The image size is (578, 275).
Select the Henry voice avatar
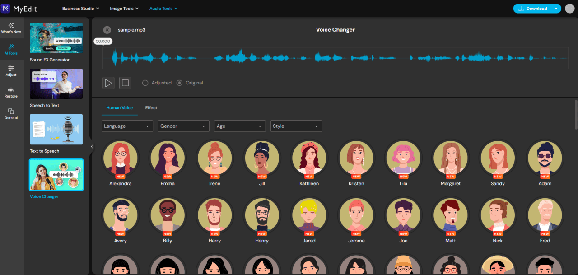[x=262, y=215]
